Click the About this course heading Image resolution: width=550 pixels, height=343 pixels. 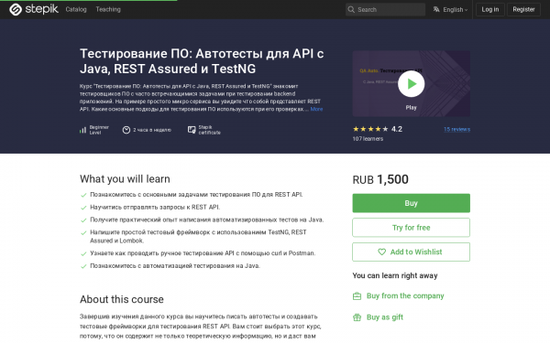click(122, 299)
